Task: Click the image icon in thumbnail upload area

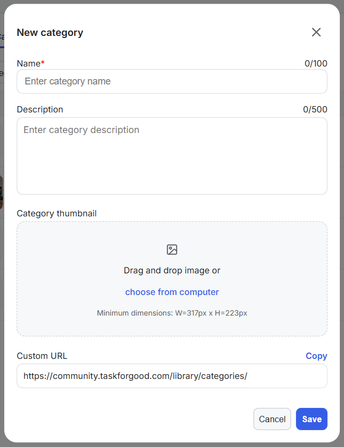Action: click(x=172, y=250)
